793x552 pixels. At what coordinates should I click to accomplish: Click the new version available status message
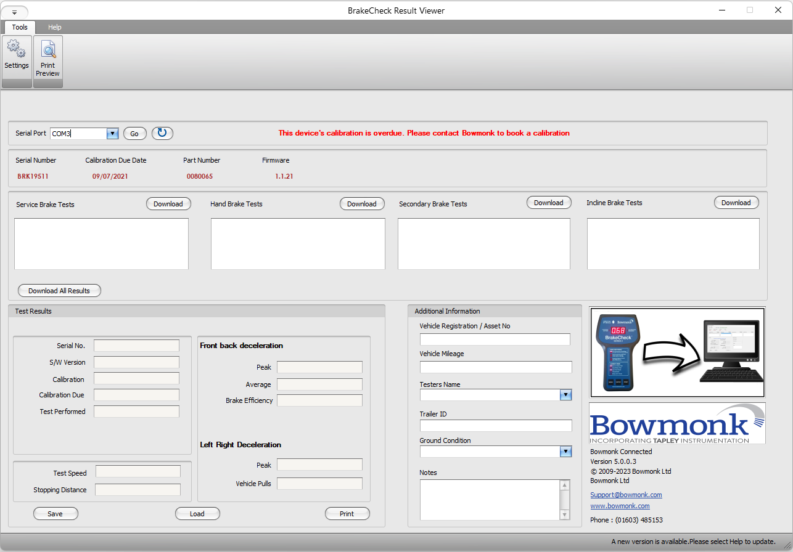pos(693,542)
